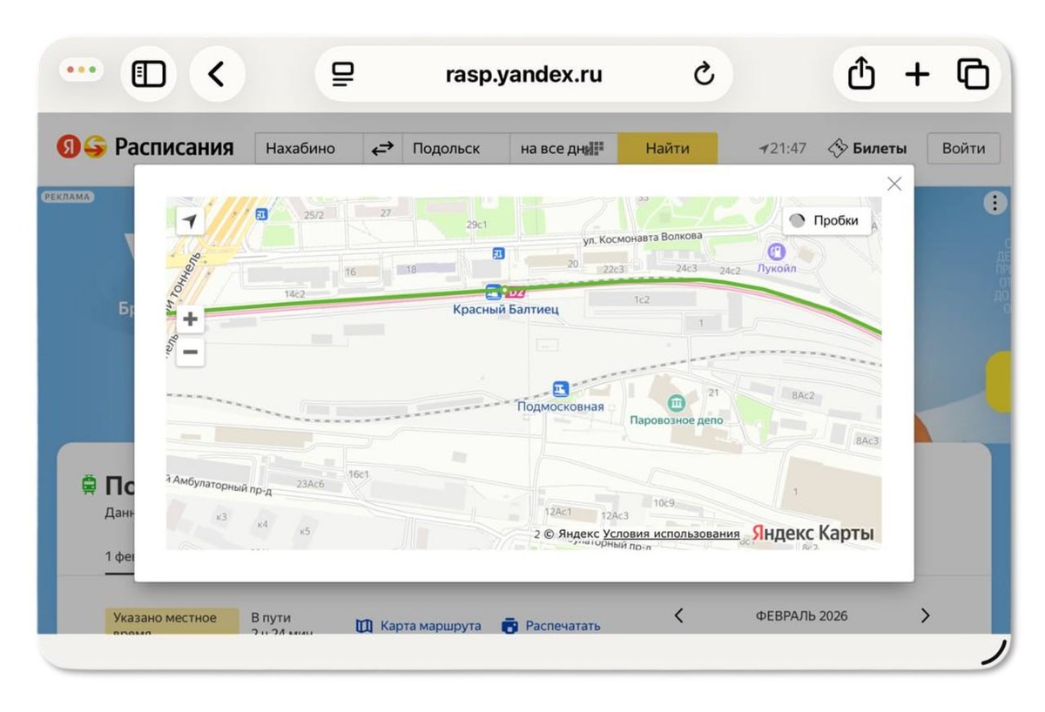1045x712 pixels.
Task: Click the Подольск arrival field
Action: pyautogui.click(x=455, y=149)
